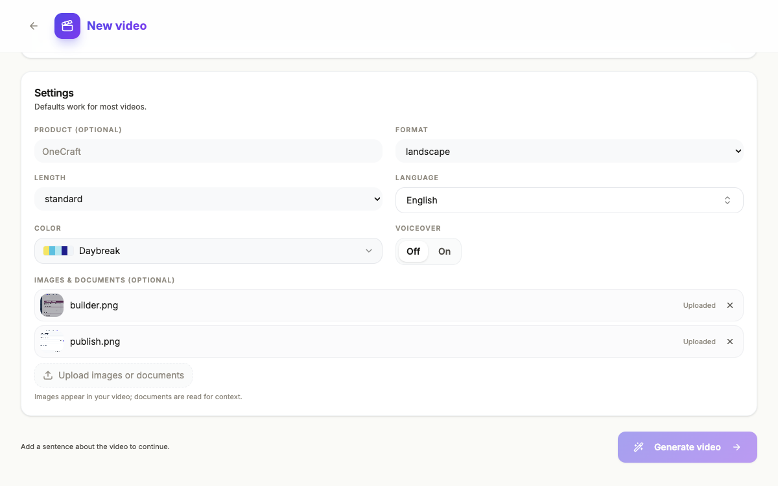The image size is (778, 486).
Task: Click the right arrow on Generate video button
Action: 737,447
